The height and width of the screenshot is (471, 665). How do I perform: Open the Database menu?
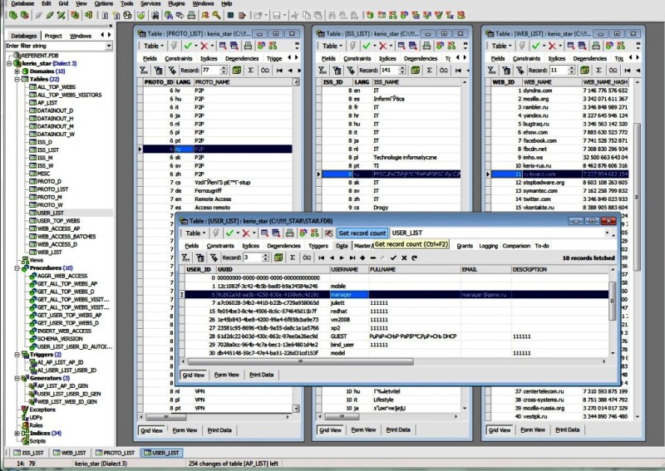click(x=22, y=3)
